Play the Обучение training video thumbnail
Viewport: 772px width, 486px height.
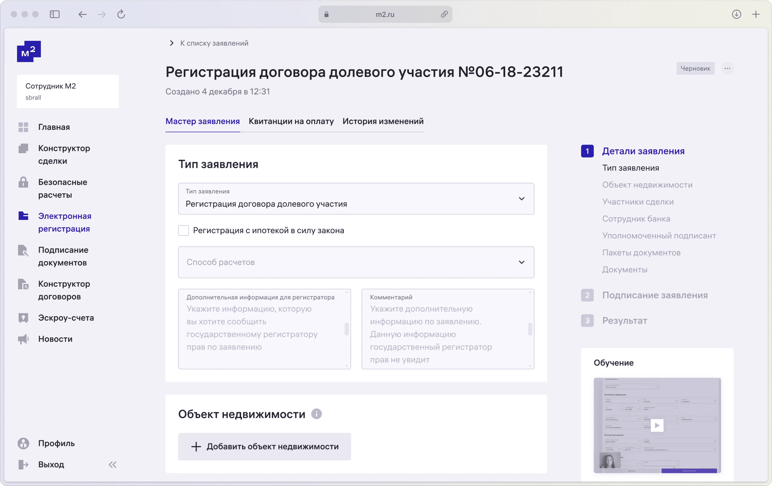click(657, 425)
